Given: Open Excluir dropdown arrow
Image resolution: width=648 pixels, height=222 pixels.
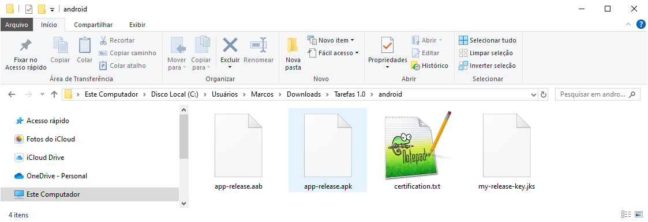Looking at the screenshot, I should [230, 67].
